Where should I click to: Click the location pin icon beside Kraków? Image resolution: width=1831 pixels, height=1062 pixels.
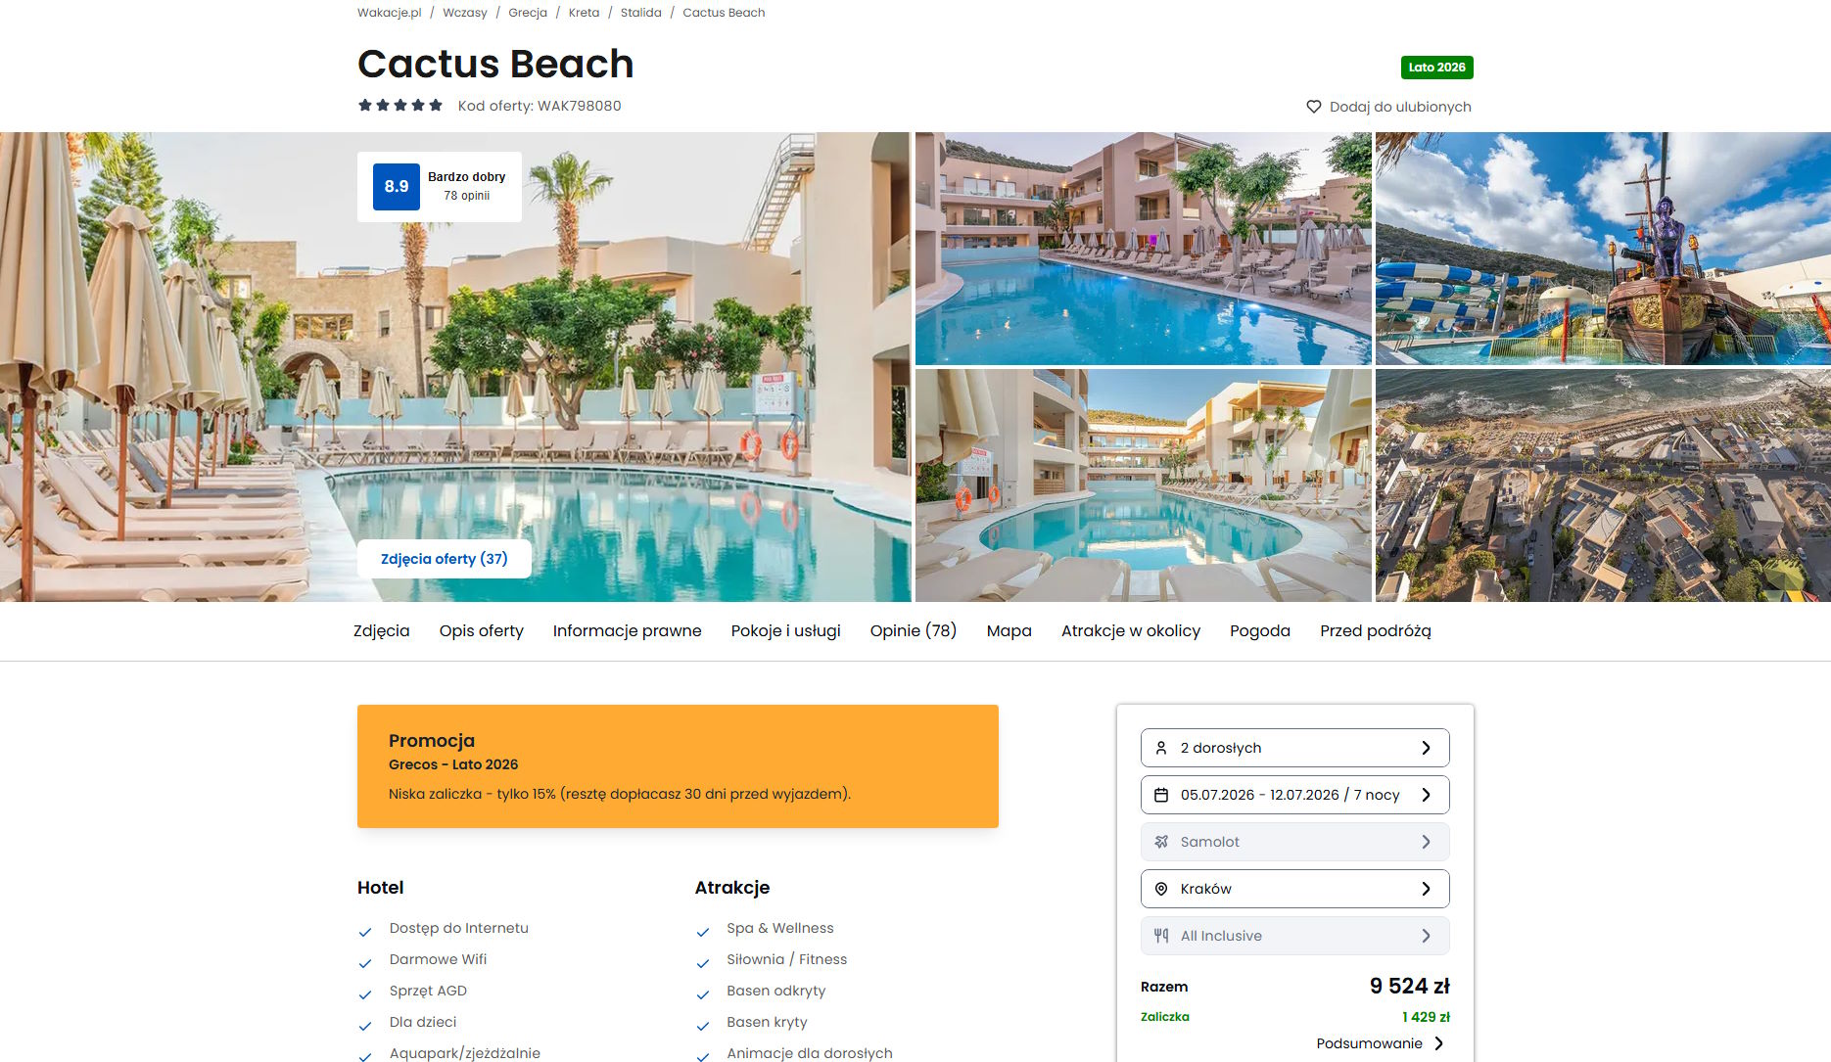click(1161, 889)
